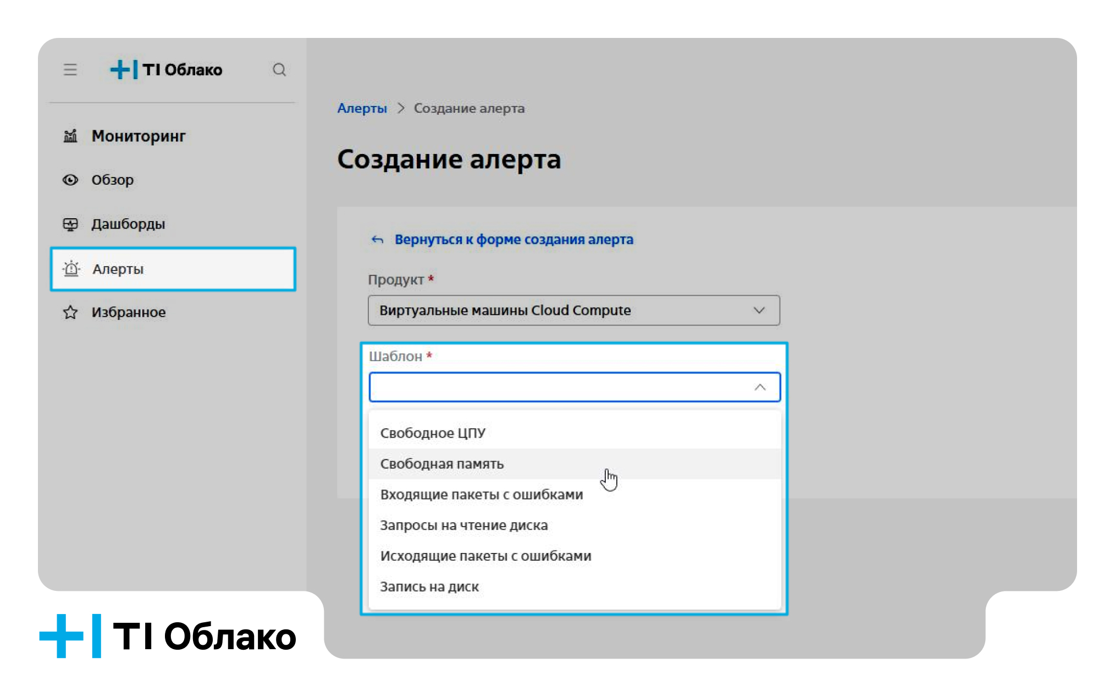Choose Запросы на чтение диска
Viewport: 1115px width, 697px height.
(575, 525)
